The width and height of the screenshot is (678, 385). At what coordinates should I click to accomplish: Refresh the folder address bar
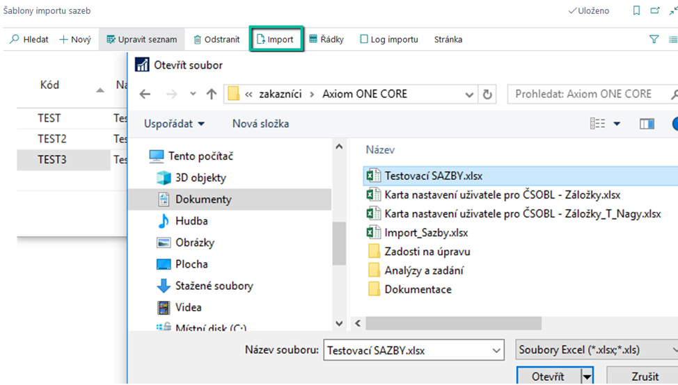[x=488, y=95]
